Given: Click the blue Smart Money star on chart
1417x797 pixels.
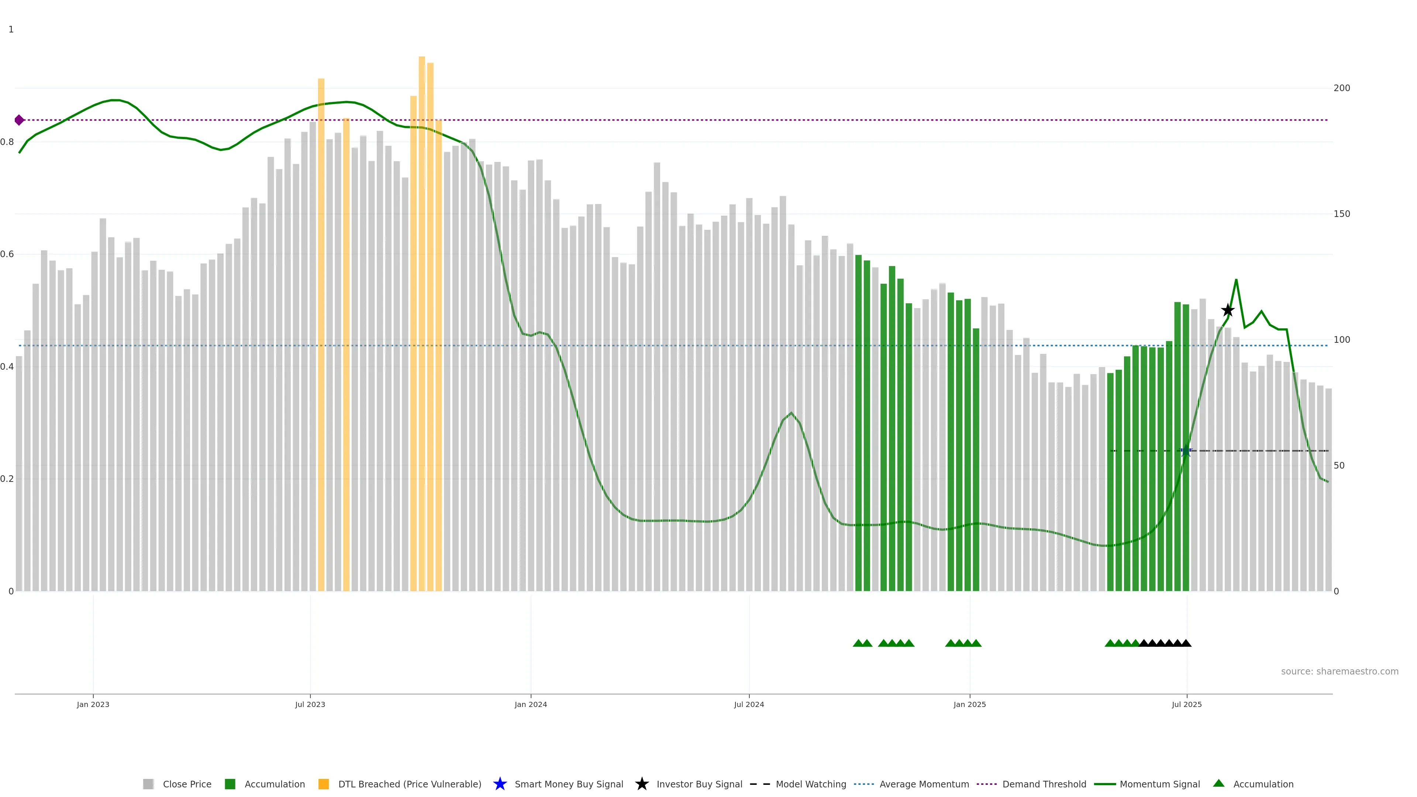Looking at the screenshot, I should point(1186,451).
